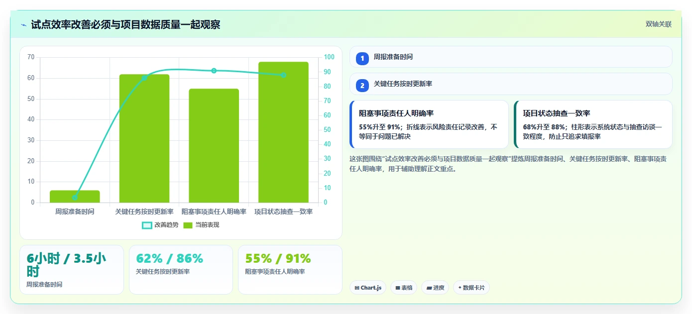Click numbered badge 2 for 关键任务按时更新率
This screenshot has width=692, height=314.
(x=362, y=85)
